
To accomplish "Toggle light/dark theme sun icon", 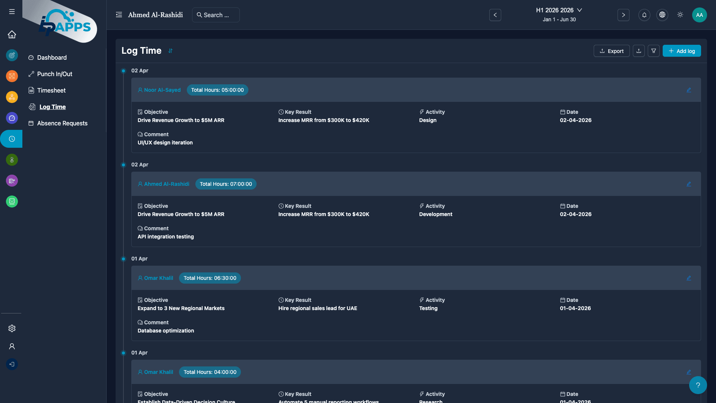I will (680, 15).
